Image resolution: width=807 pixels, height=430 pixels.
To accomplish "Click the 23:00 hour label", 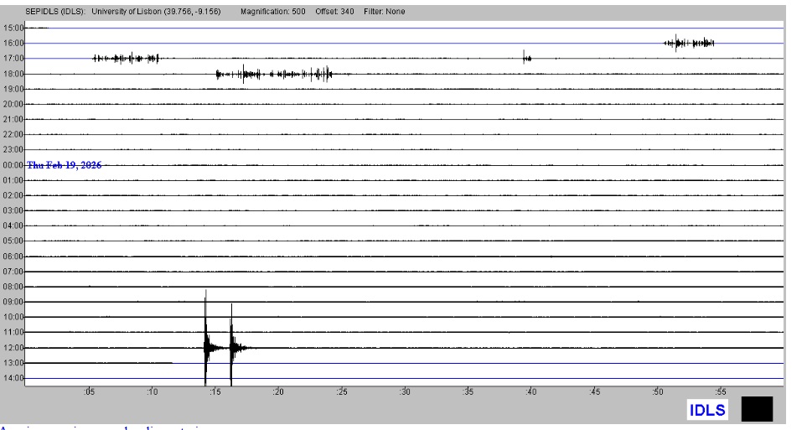I will (x=13, y=149).
